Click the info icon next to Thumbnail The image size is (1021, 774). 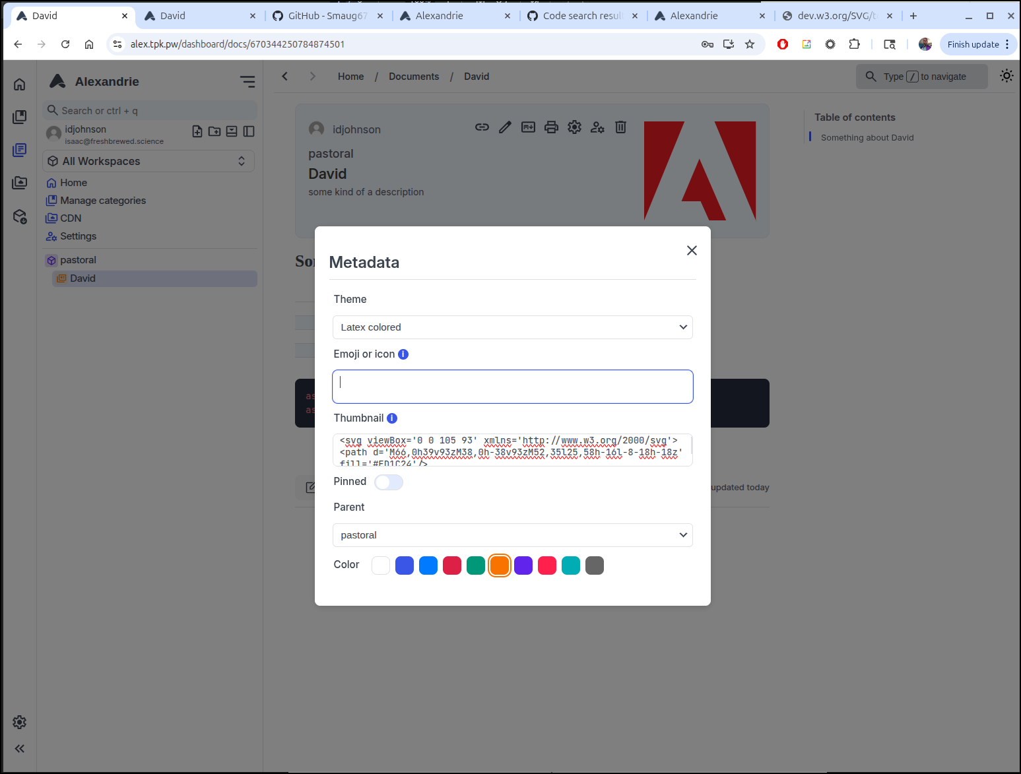point(392,418)
